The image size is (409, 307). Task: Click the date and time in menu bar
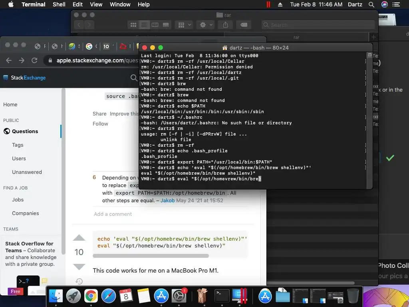[x=316, y=4]
